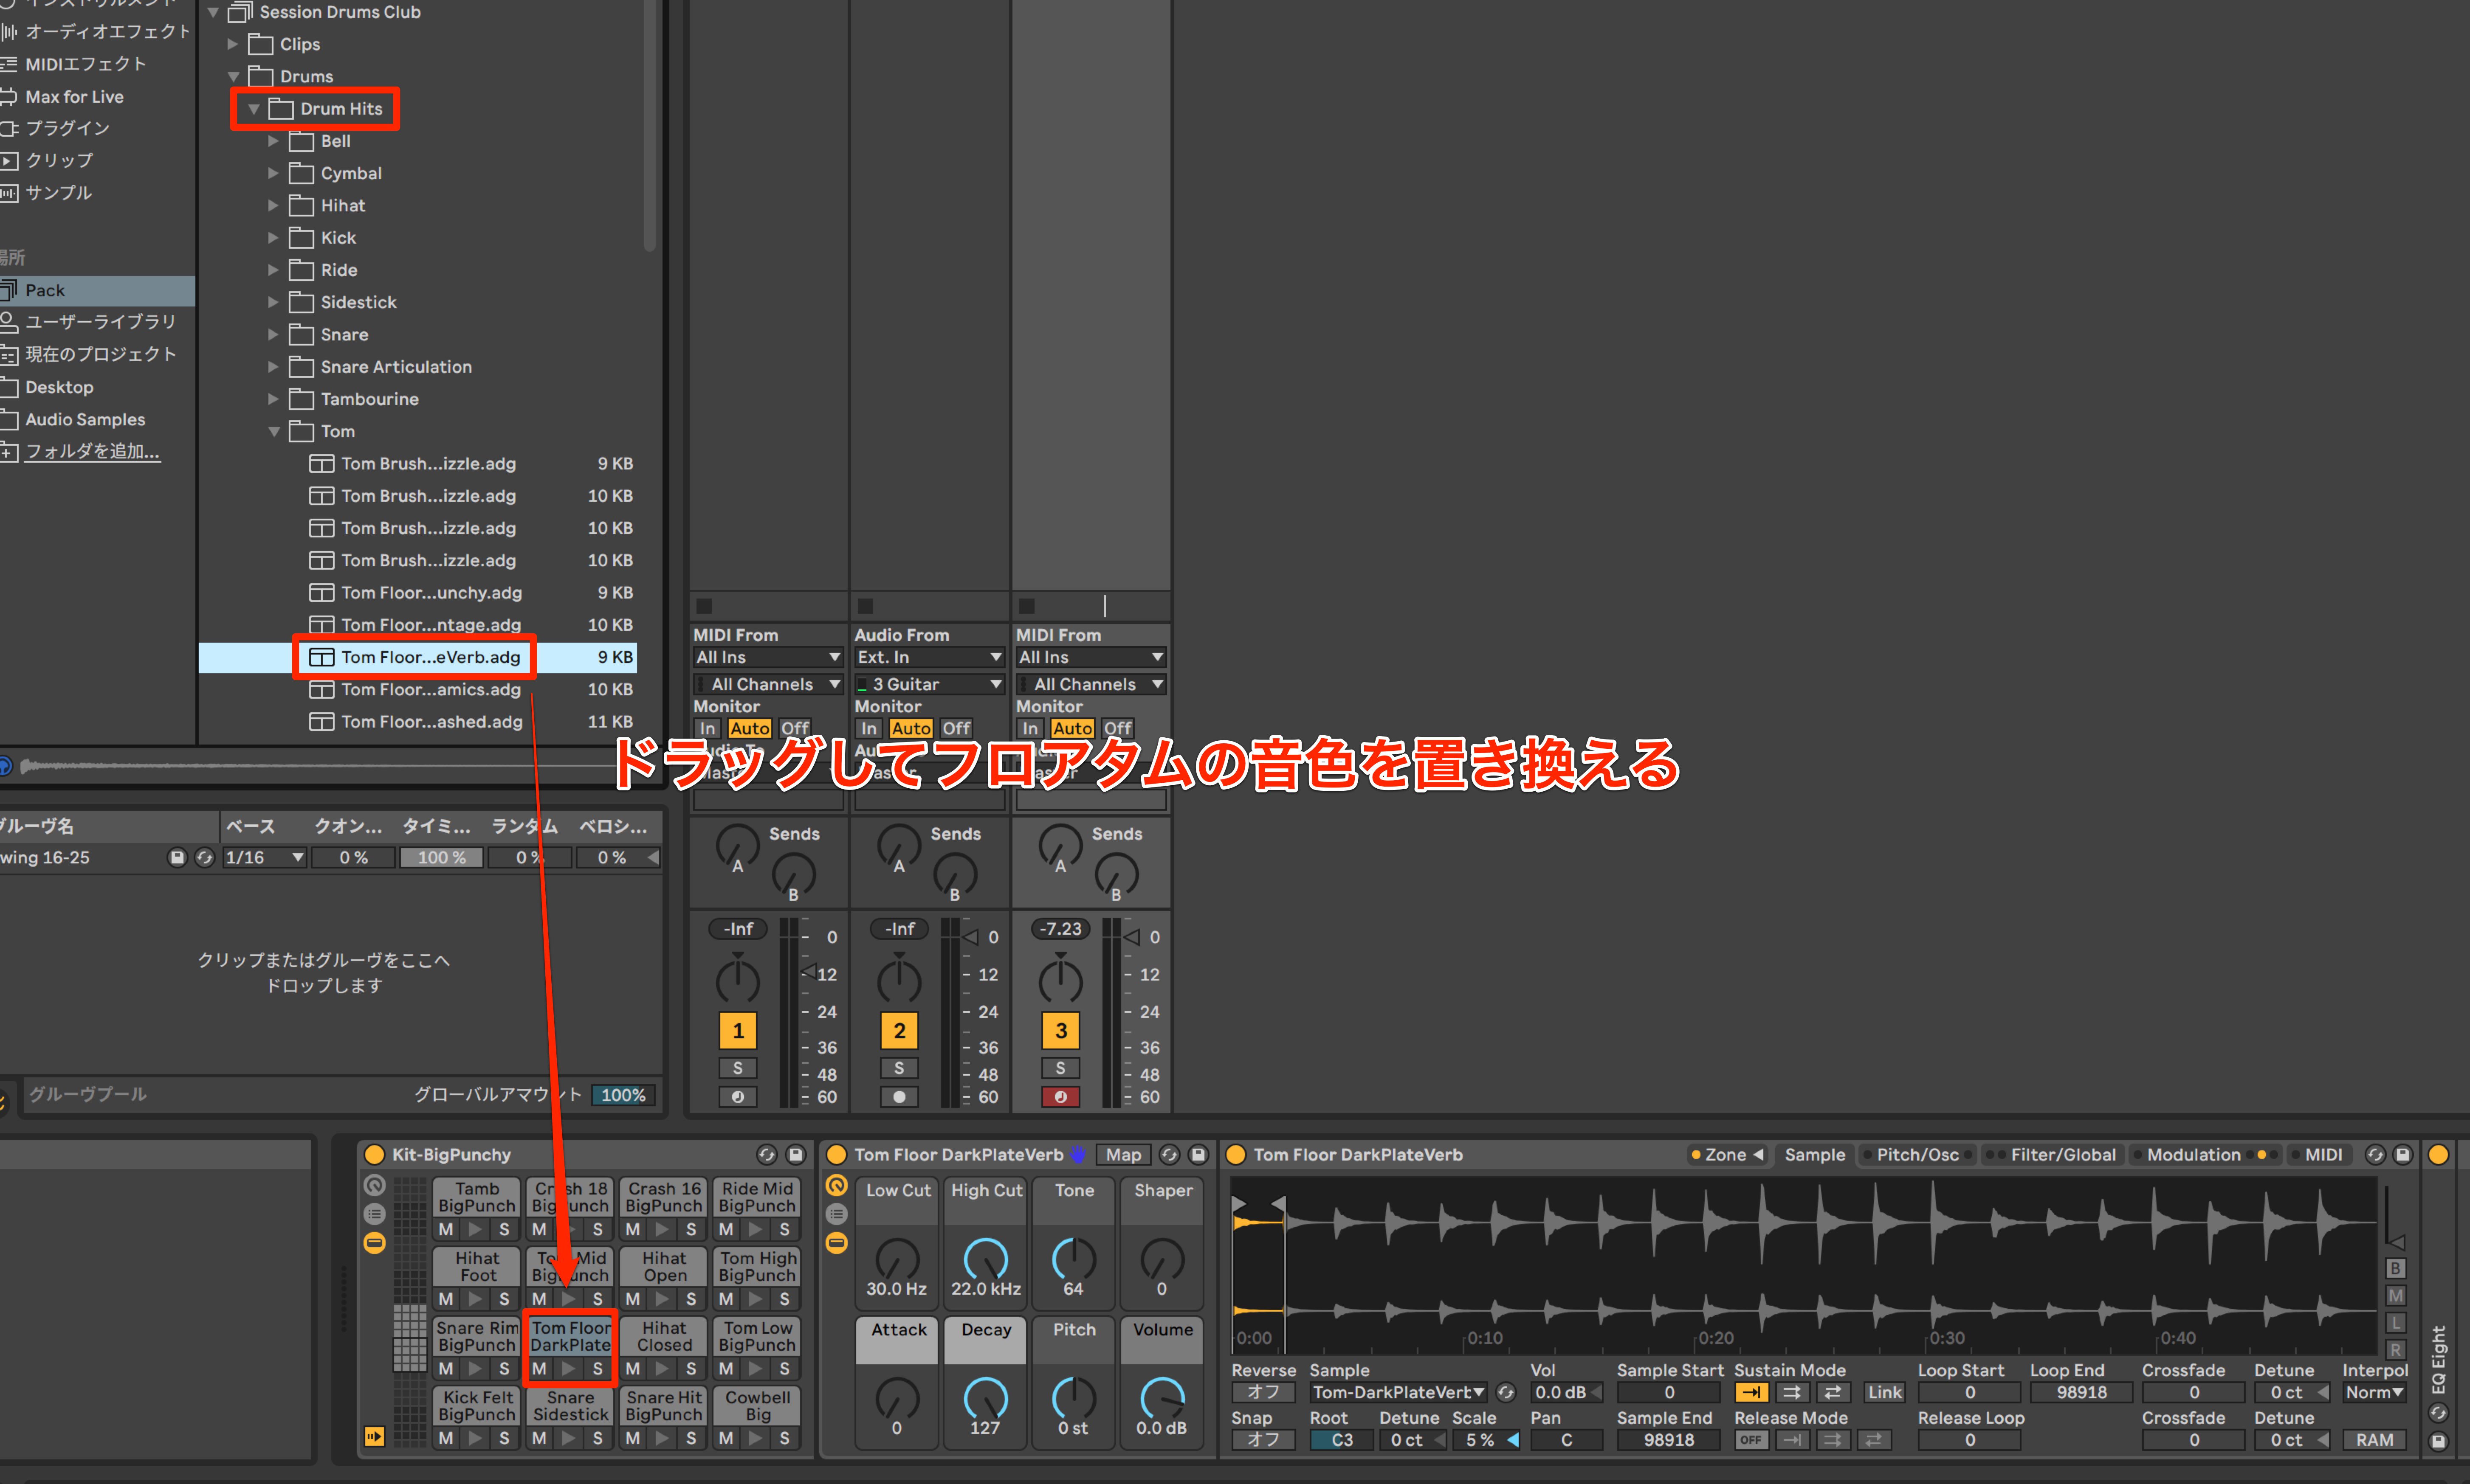
Task: Preview the Tom Floor DarkPlate pad with play button
Action: click(x=568, y=1368)
